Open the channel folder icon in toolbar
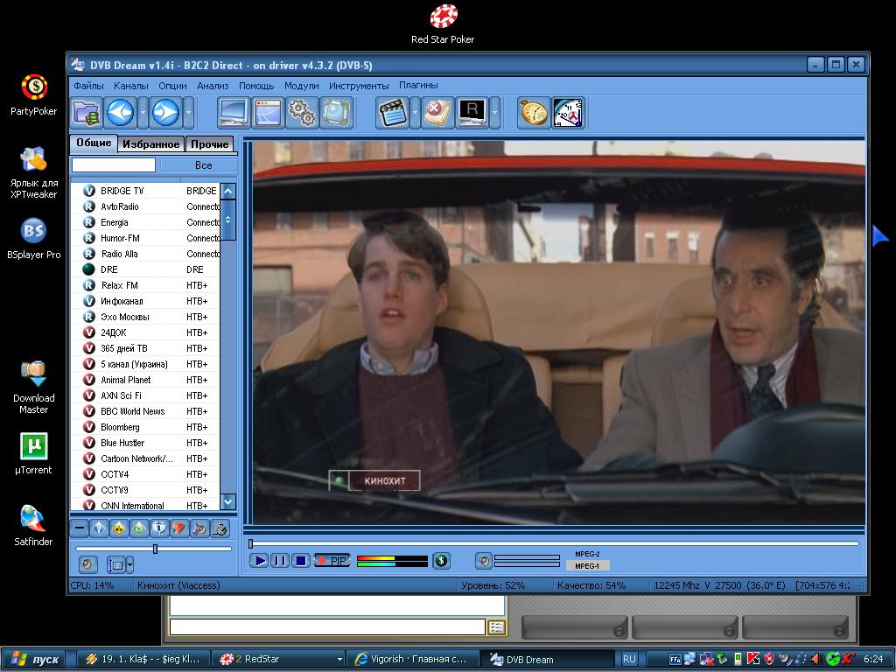 click(x=86, y=113)
